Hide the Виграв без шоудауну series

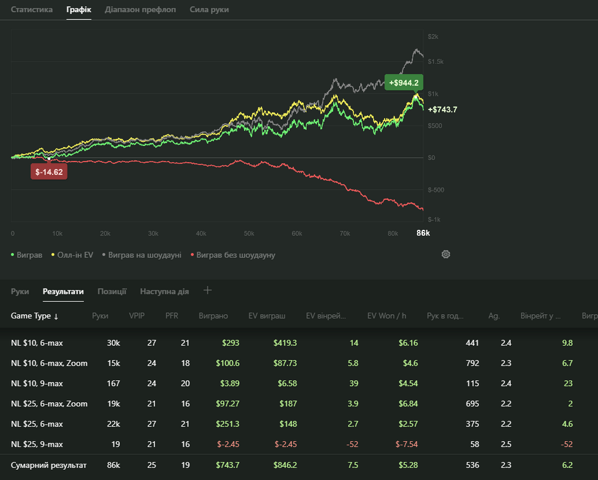click(x=233, y=255)
